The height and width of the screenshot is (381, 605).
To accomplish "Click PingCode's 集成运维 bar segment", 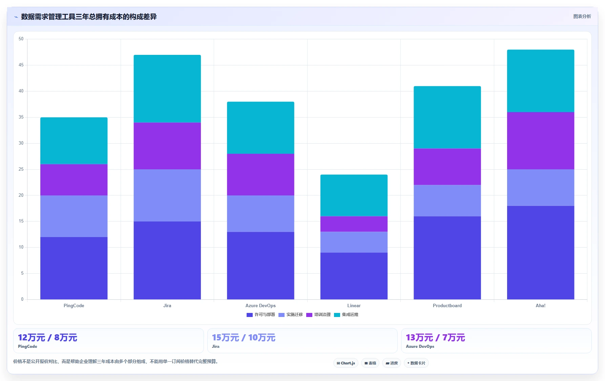I will pyautogui.click(x=74, y=141).
